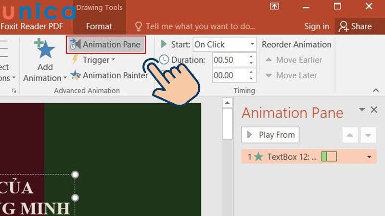
Task: Open the Foxit Reader PDF tab
Action: click(x=32, y=26)
